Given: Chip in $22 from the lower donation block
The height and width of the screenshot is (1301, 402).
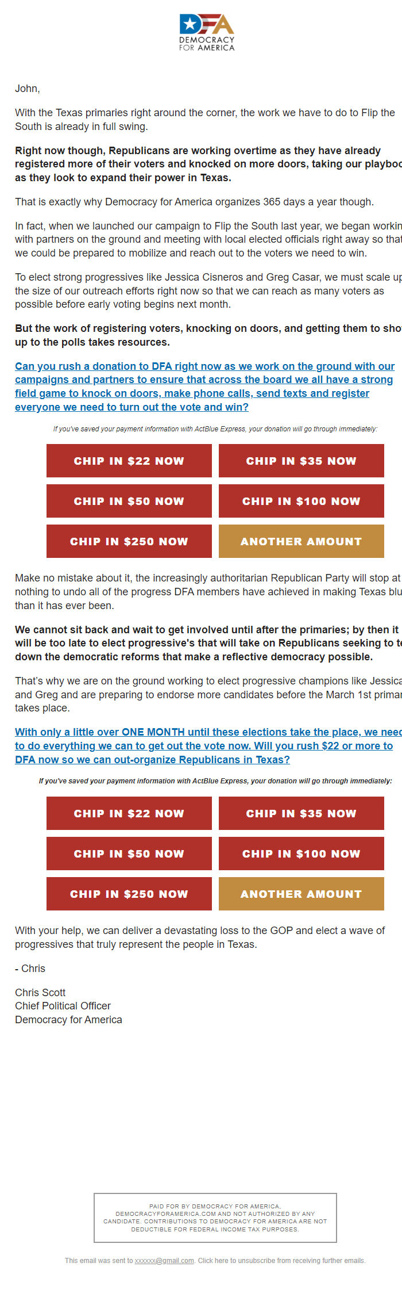Looking at the screenshot, I should pyautogui.click(x=129, y=813).
